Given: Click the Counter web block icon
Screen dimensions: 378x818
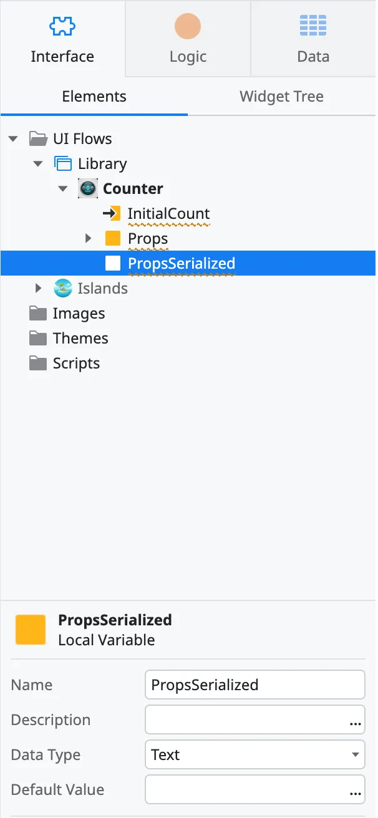Looking at the screenshot, I should [87, 188].
